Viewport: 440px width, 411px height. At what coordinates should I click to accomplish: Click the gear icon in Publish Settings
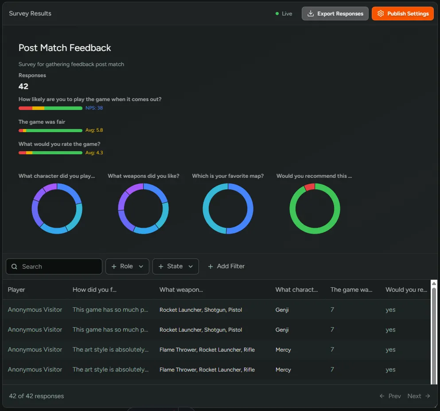(x=380, y=14)
